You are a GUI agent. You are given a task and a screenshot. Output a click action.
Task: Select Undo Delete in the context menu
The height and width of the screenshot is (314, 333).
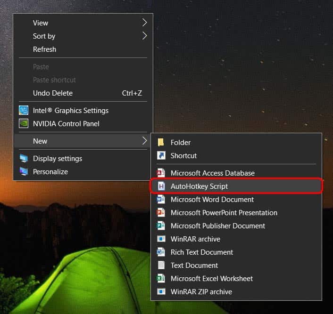pyautogui.click(x=83, y=93)
